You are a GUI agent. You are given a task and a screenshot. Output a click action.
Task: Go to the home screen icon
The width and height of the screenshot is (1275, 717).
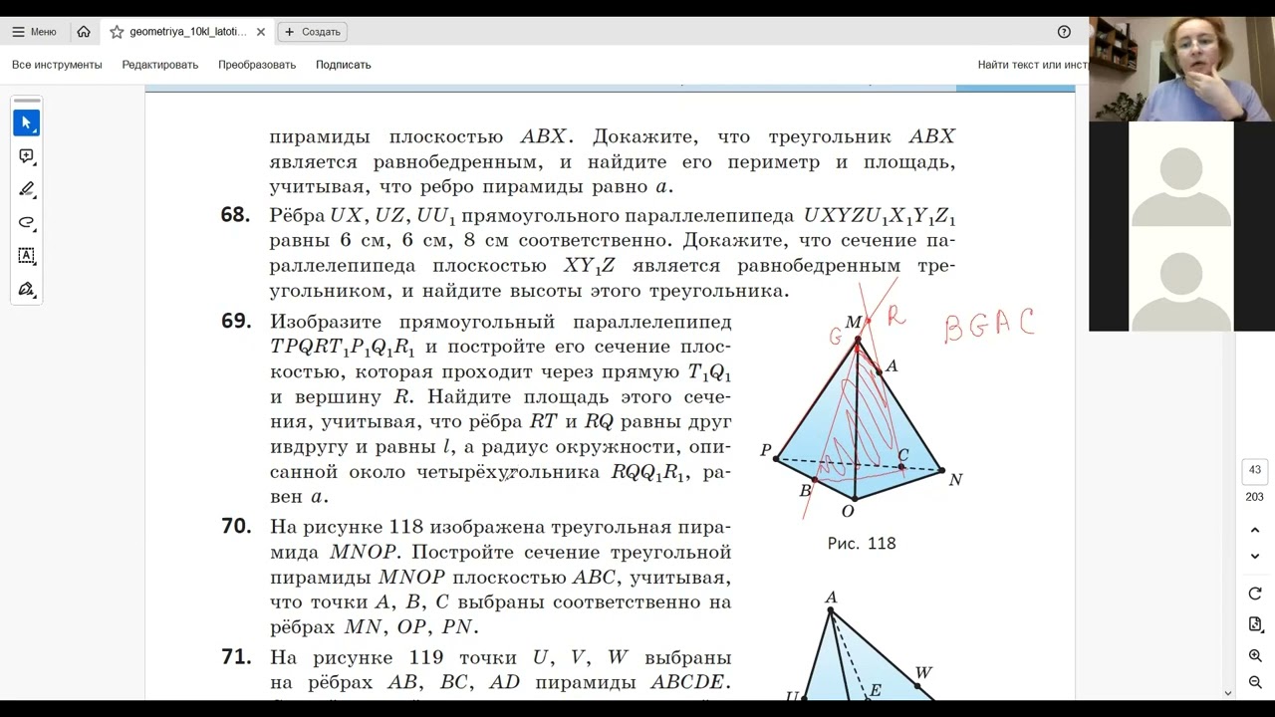[84, 32]
